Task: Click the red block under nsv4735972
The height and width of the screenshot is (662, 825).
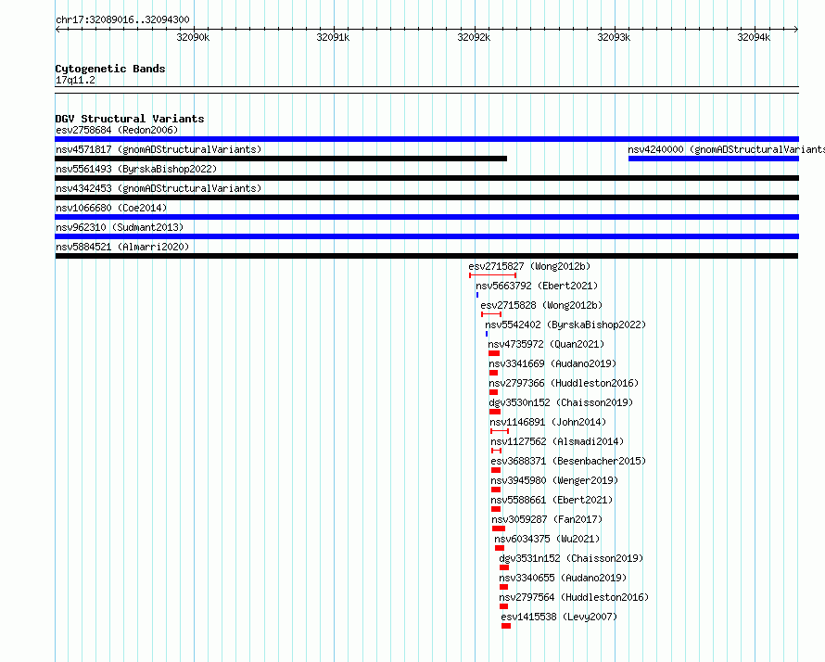Action: coord(494,353)
